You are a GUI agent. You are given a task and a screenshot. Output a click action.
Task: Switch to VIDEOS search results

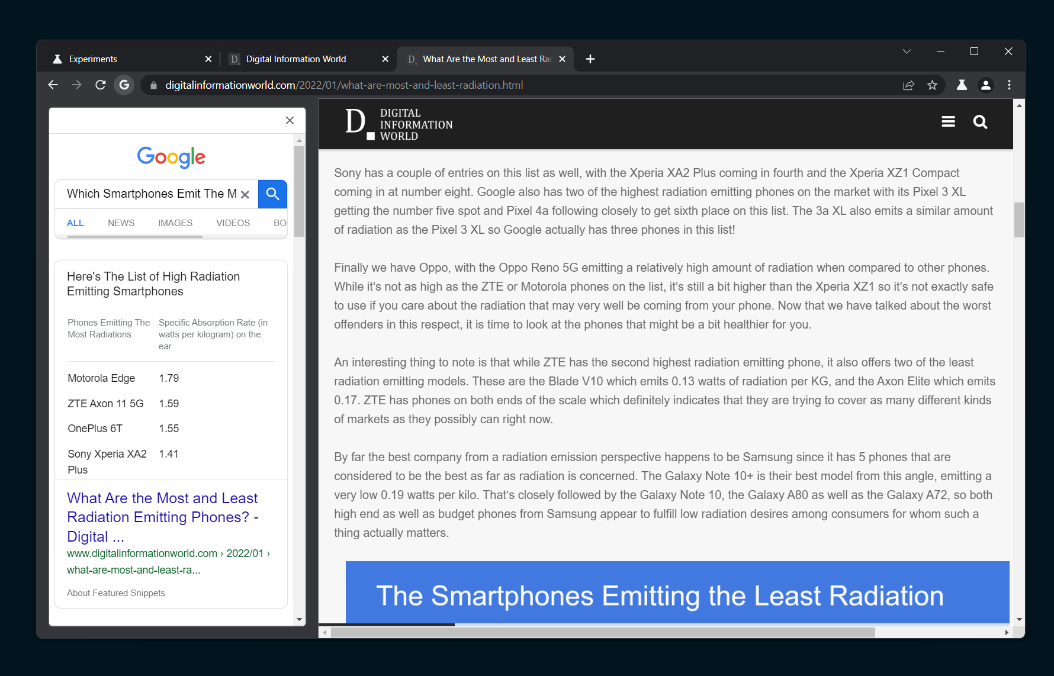coord(233,223)
